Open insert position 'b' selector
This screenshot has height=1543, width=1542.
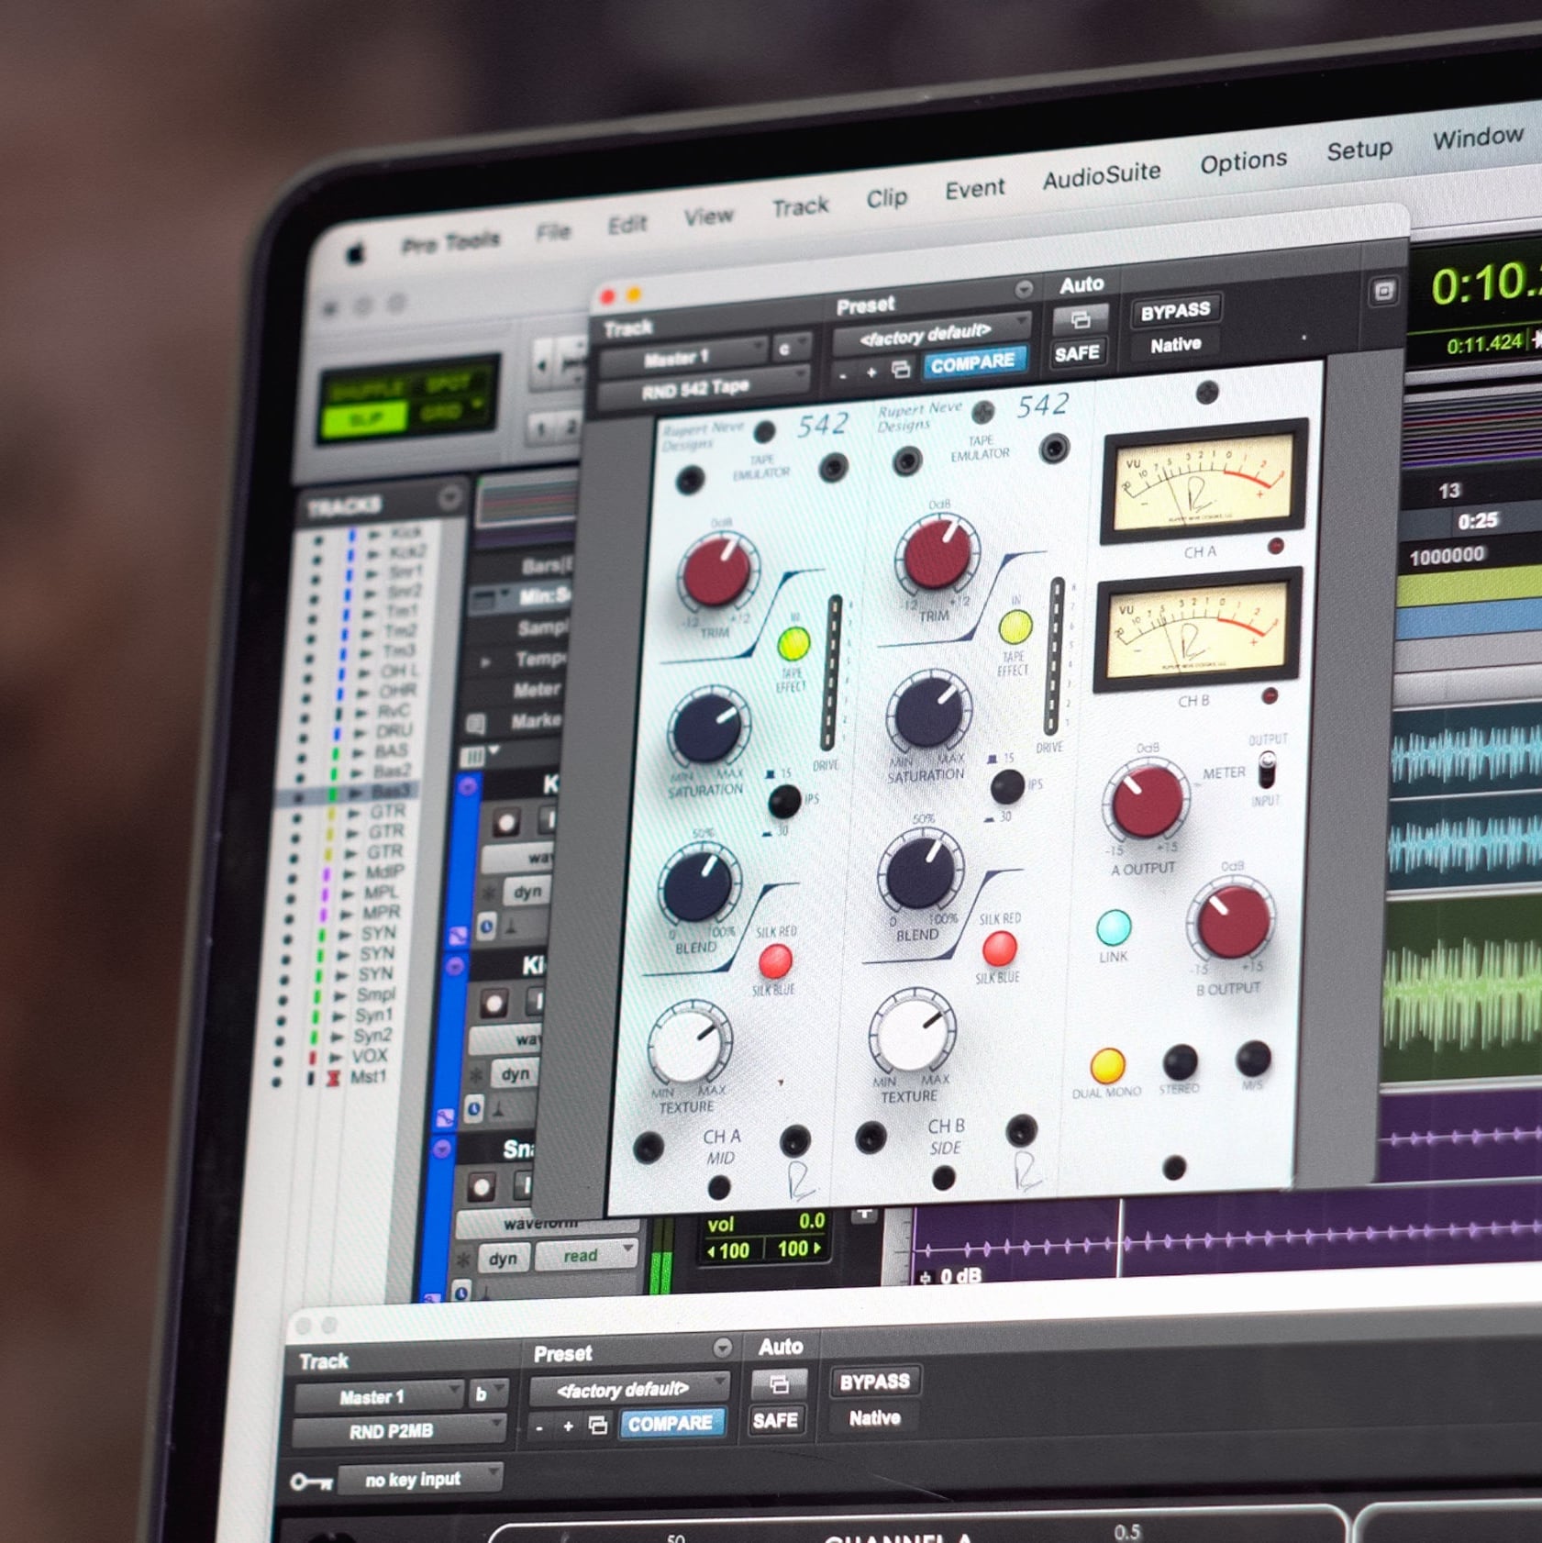click(x=487, y=1394)
